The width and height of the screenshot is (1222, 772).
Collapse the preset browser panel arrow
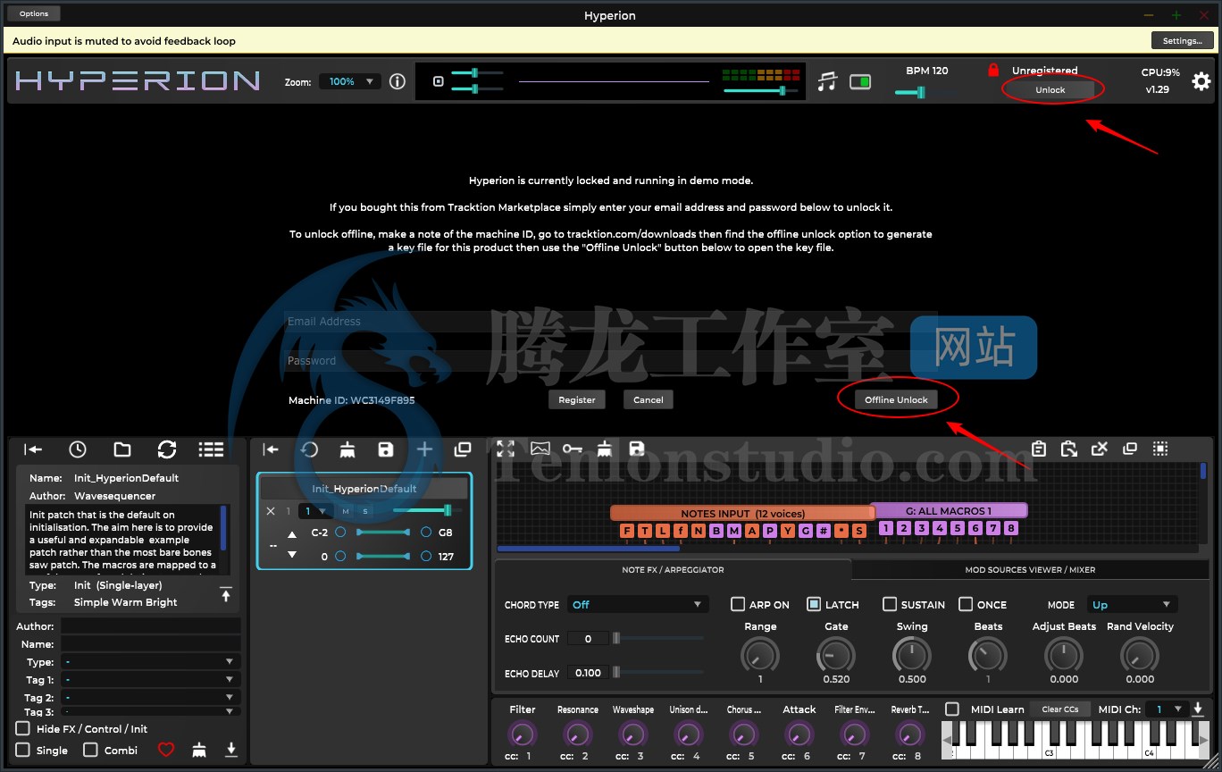pyautogui.click(x=33, y=449)
